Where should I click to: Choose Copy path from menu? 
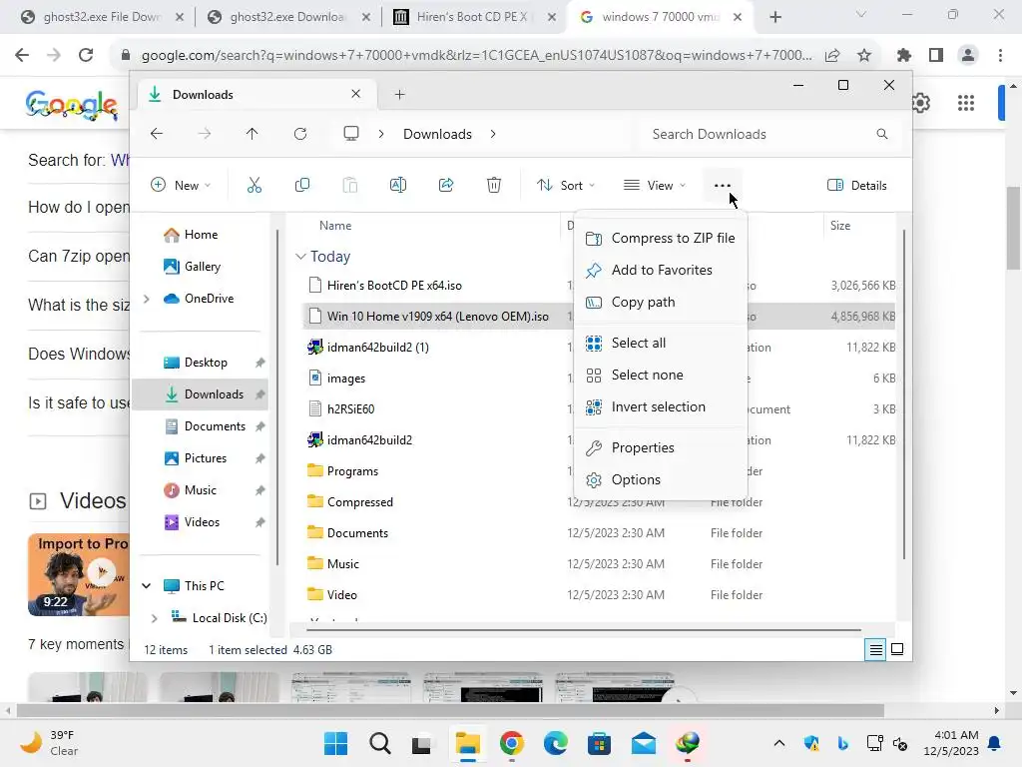[x=661, y=302]
